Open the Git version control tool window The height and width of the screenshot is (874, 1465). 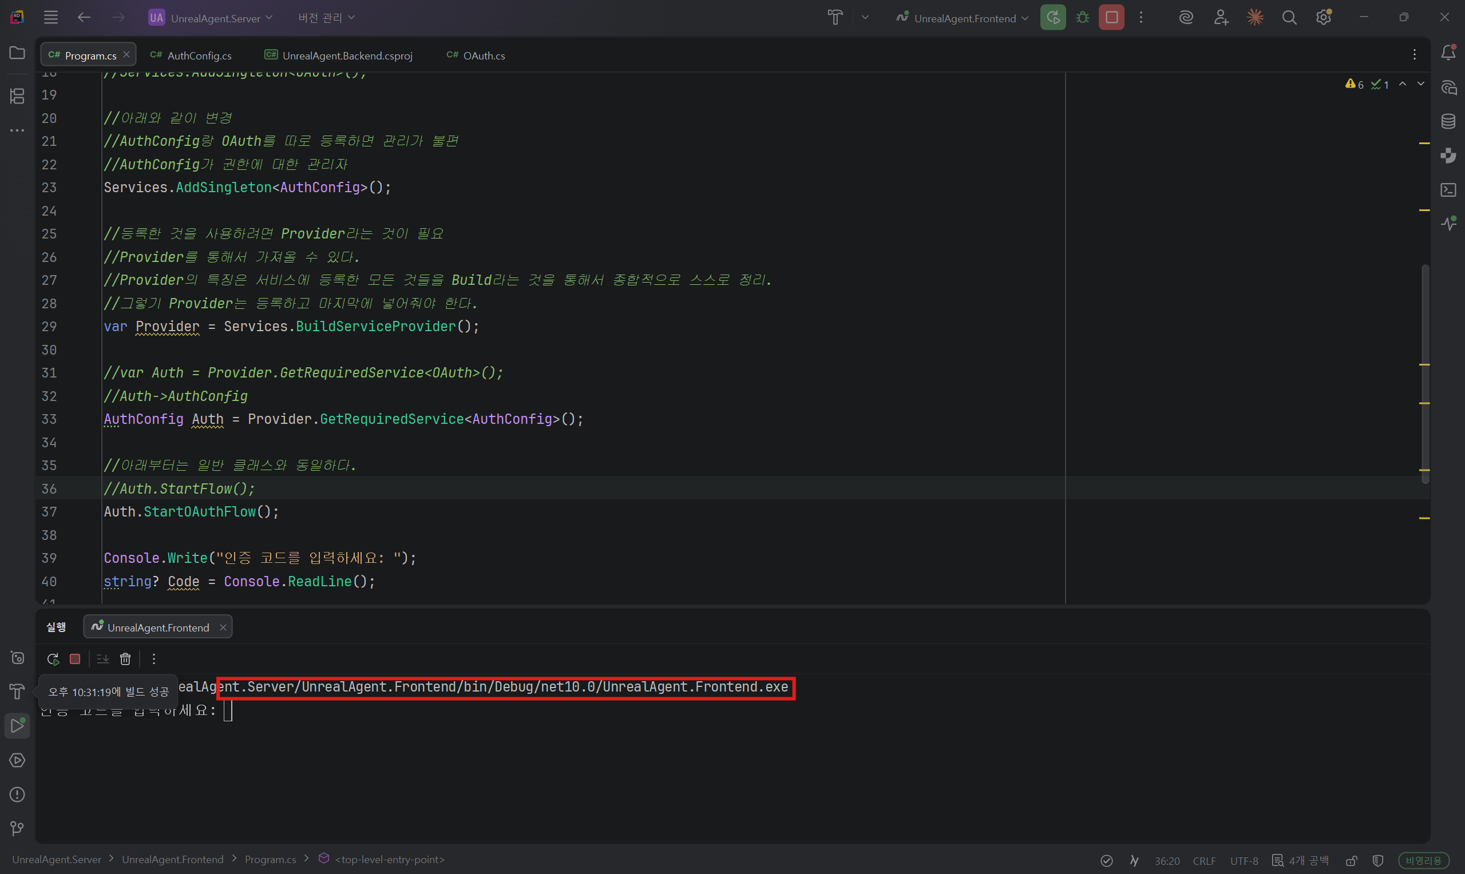[x=17, y=829]
